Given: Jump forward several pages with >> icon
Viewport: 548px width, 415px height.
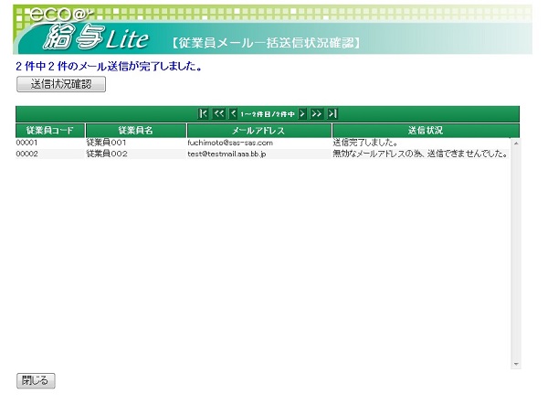Looking at the screenshot, I should (x=316, y=113).
